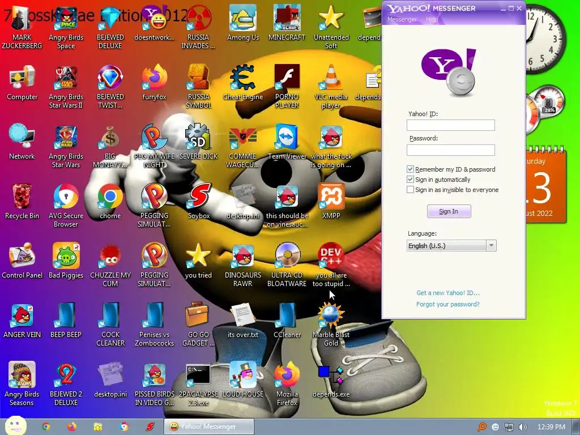Open the Help menu in Yahoo Messenger

[x=432, y=19]
